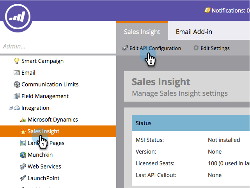Viewport: 250px width, 188px height.
Task: Click the Landing Pages icon
Action: point(23,143)
